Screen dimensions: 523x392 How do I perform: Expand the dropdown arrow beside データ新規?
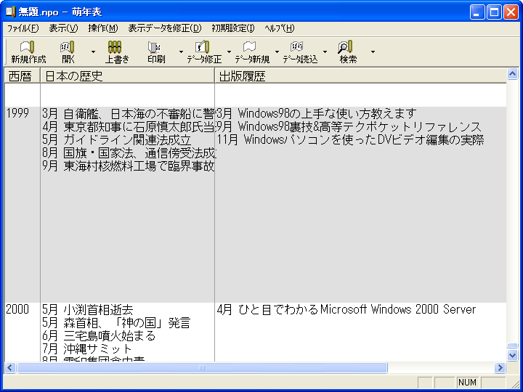pyautogui.click(x=277, y=52)
